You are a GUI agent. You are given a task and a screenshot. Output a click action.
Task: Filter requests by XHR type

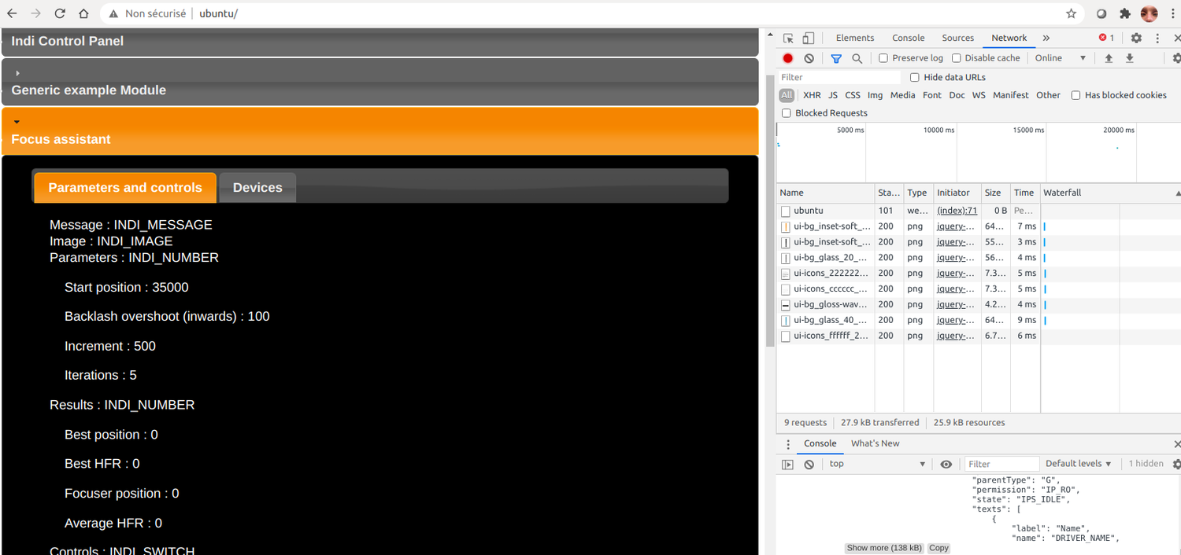(x=812, y=95)
